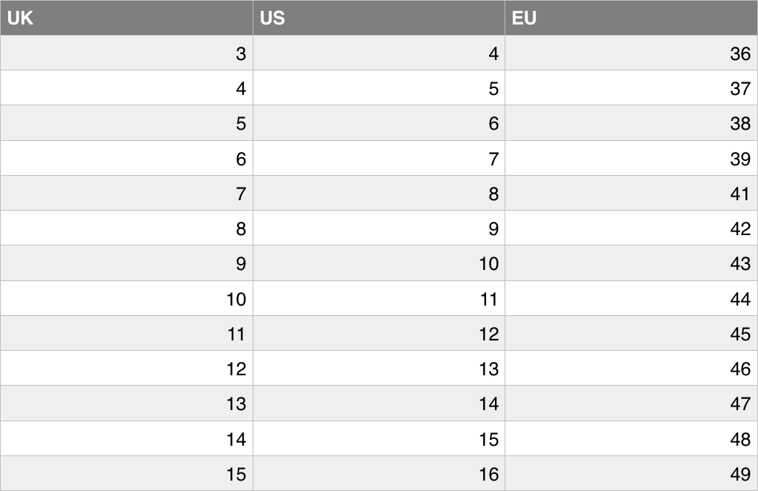Click the US cell showing 11
Viewport: 758px width, 491px height.
click(379, 299)
